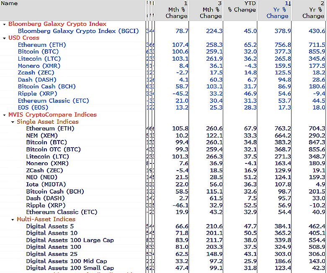Collapse the USD Cross group
Viewport: 327px width, 273px height.
tap(4, 38)
